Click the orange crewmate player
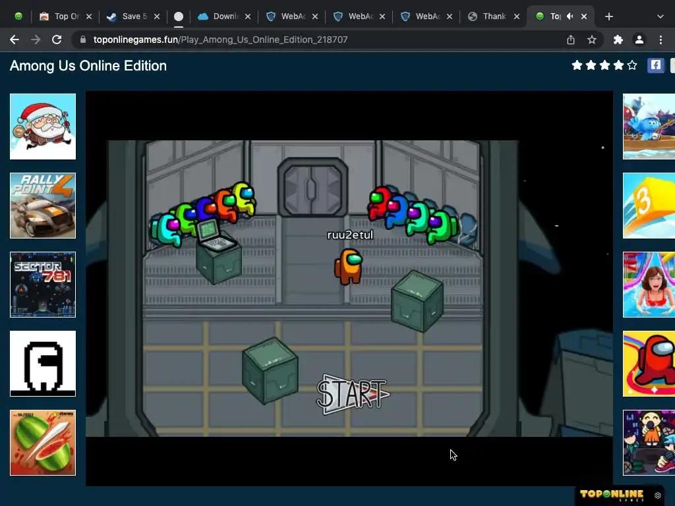This screenshot has width=675, height=506. coord(349,267)
